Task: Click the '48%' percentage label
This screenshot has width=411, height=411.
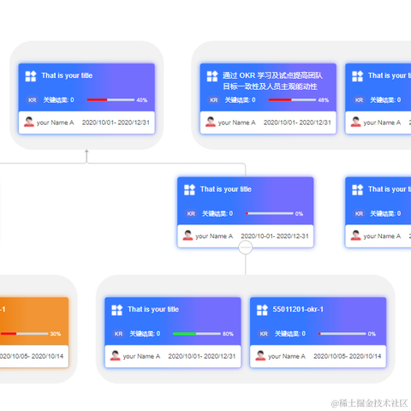Action: tap(323, 100)
